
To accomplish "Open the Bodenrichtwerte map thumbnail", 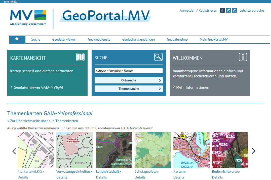I will click(230, 150).
